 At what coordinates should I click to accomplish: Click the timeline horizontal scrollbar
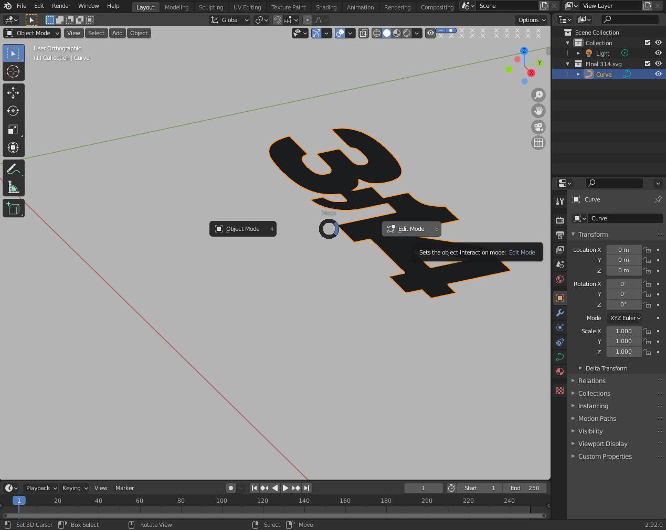click(274, 515)
